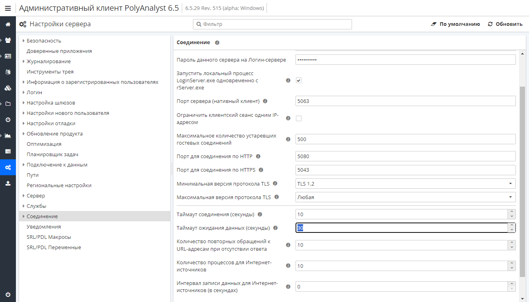Screen dimensions: 529x302
Task: Click the power icon at sidebar bottom
Action: pos(8,294)
